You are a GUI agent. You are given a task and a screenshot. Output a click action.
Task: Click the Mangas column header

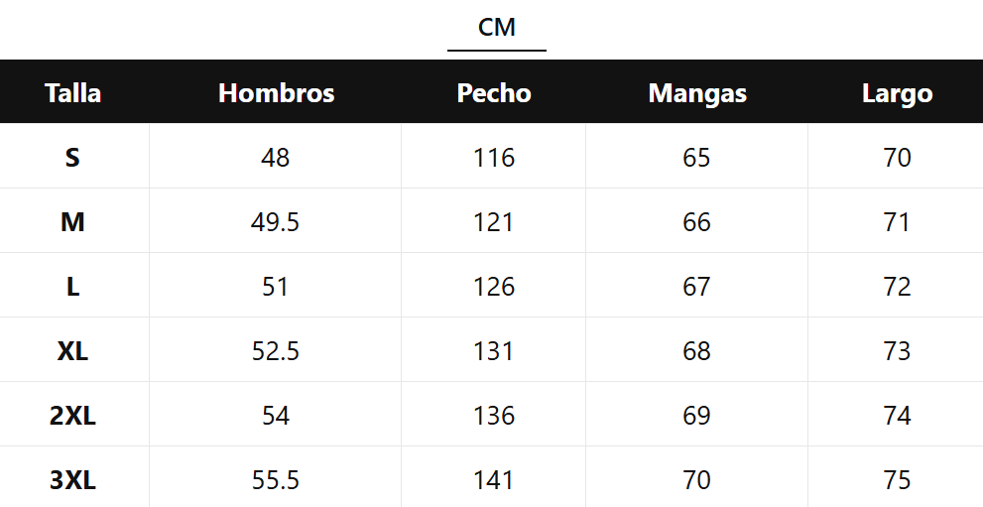(x=697, y=93)
